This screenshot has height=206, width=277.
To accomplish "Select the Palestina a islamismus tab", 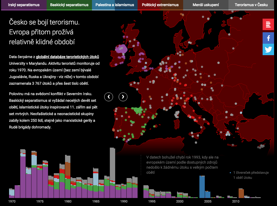I will point(115,5).
